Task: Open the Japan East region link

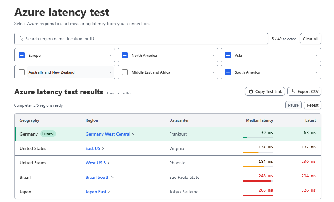Action: (96, 192)
